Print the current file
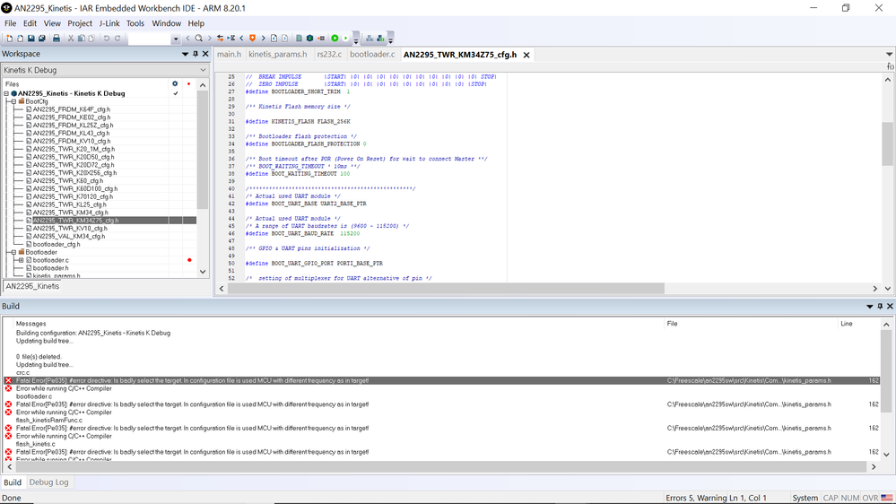The width and height of the screenshot is (896, 504). tap(56, 39)
